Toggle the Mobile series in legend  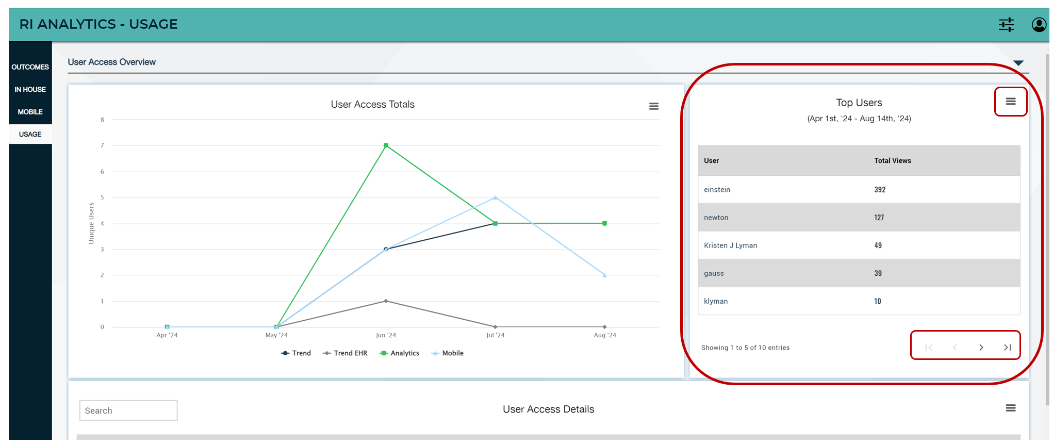coord(447,353)
